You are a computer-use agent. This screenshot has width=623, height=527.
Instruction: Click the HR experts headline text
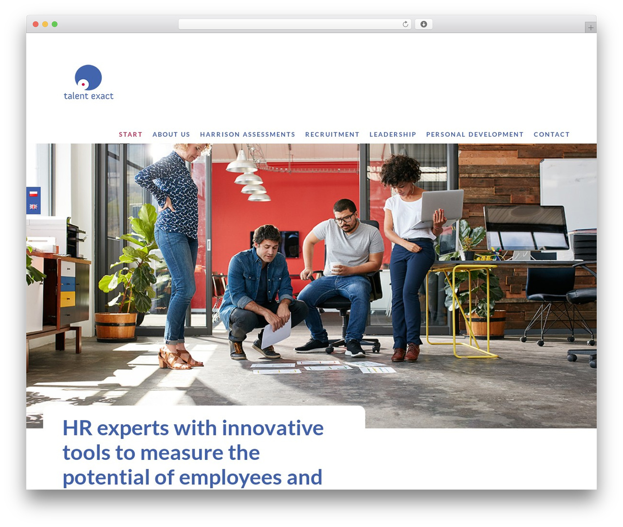[193, 453]
